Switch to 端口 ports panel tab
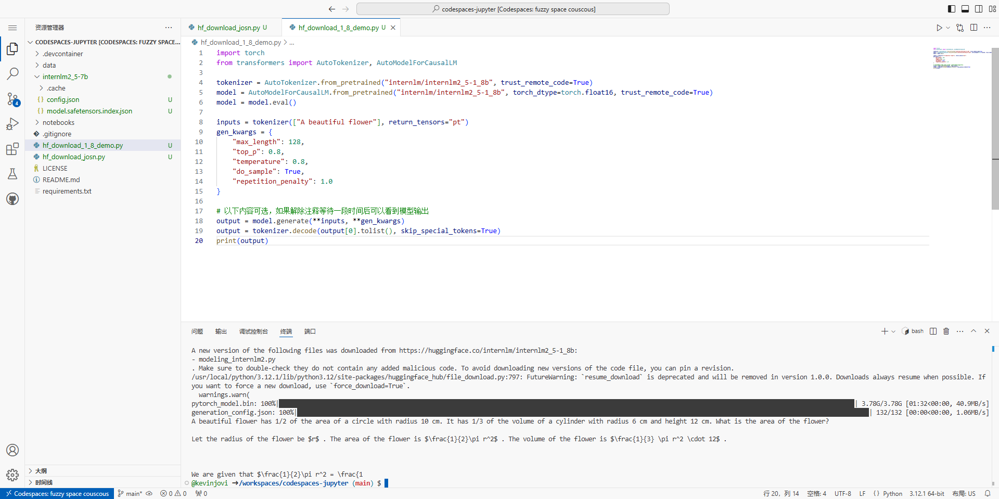The width and height of the screenshot is (999, 499). pyautogui.click(x=310, y=331)
